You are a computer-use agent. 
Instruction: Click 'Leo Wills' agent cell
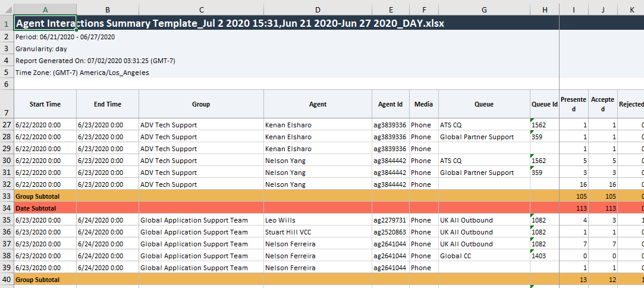click(318, 220)
